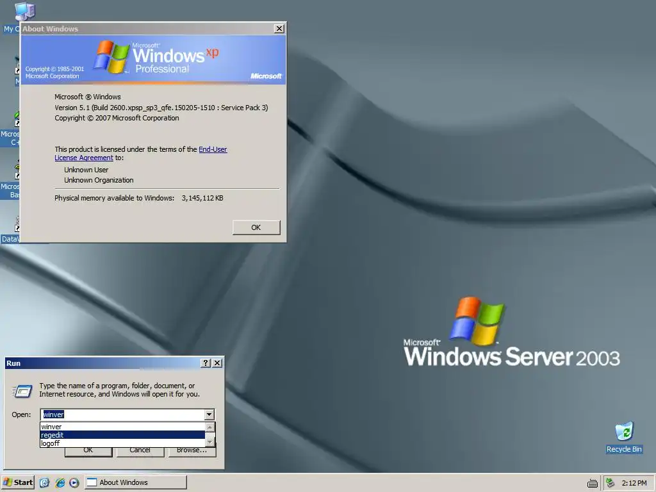
Task: Open the Start menu
Action: [17, 482]
